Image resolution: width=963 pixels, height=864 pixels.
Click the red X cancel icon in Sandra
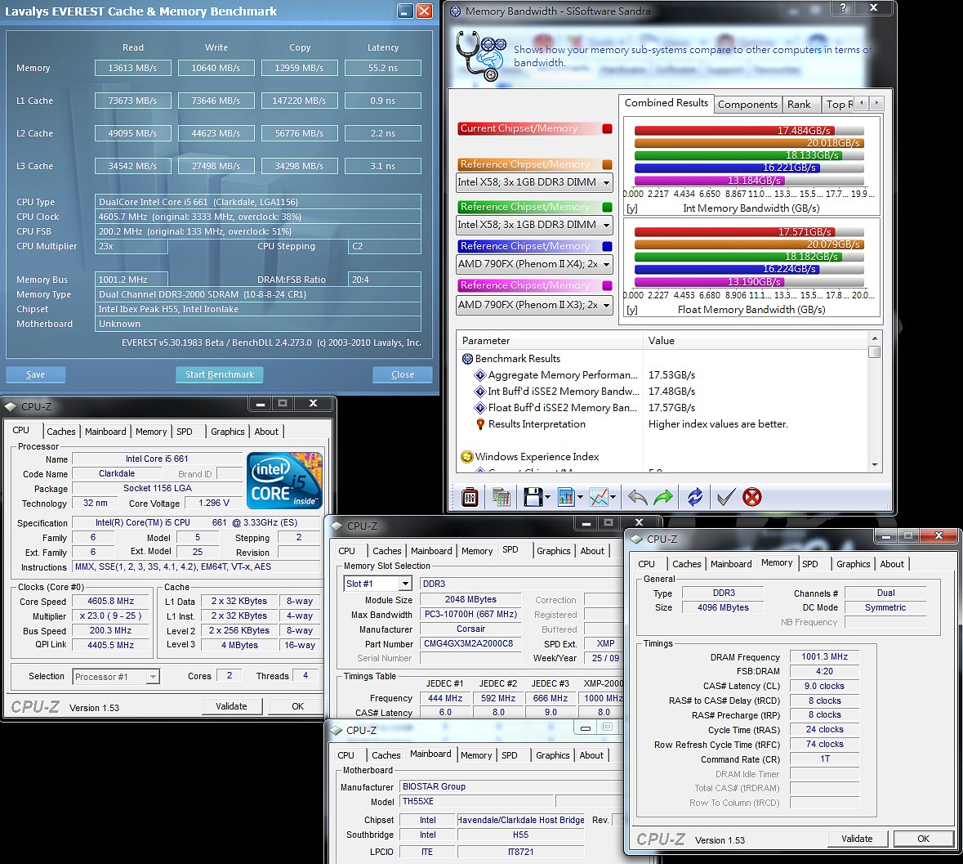pyautogui.click(x=751, y=496)
